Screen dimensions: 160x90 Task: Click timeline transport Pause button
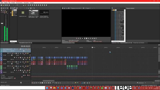pyautogui.click(x=40, y=83)
